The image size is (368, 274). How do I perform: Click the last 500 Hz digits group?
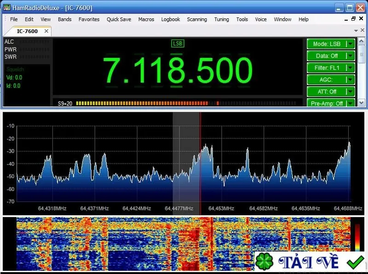pyautogui.click(x=224, y=70)
